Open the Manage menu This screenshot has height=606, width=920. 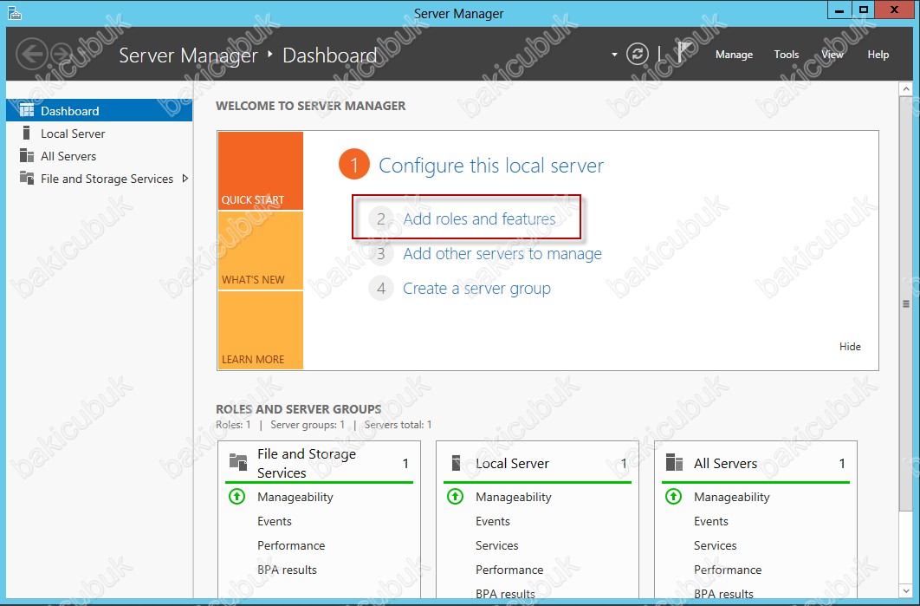[x=734, y=55]
